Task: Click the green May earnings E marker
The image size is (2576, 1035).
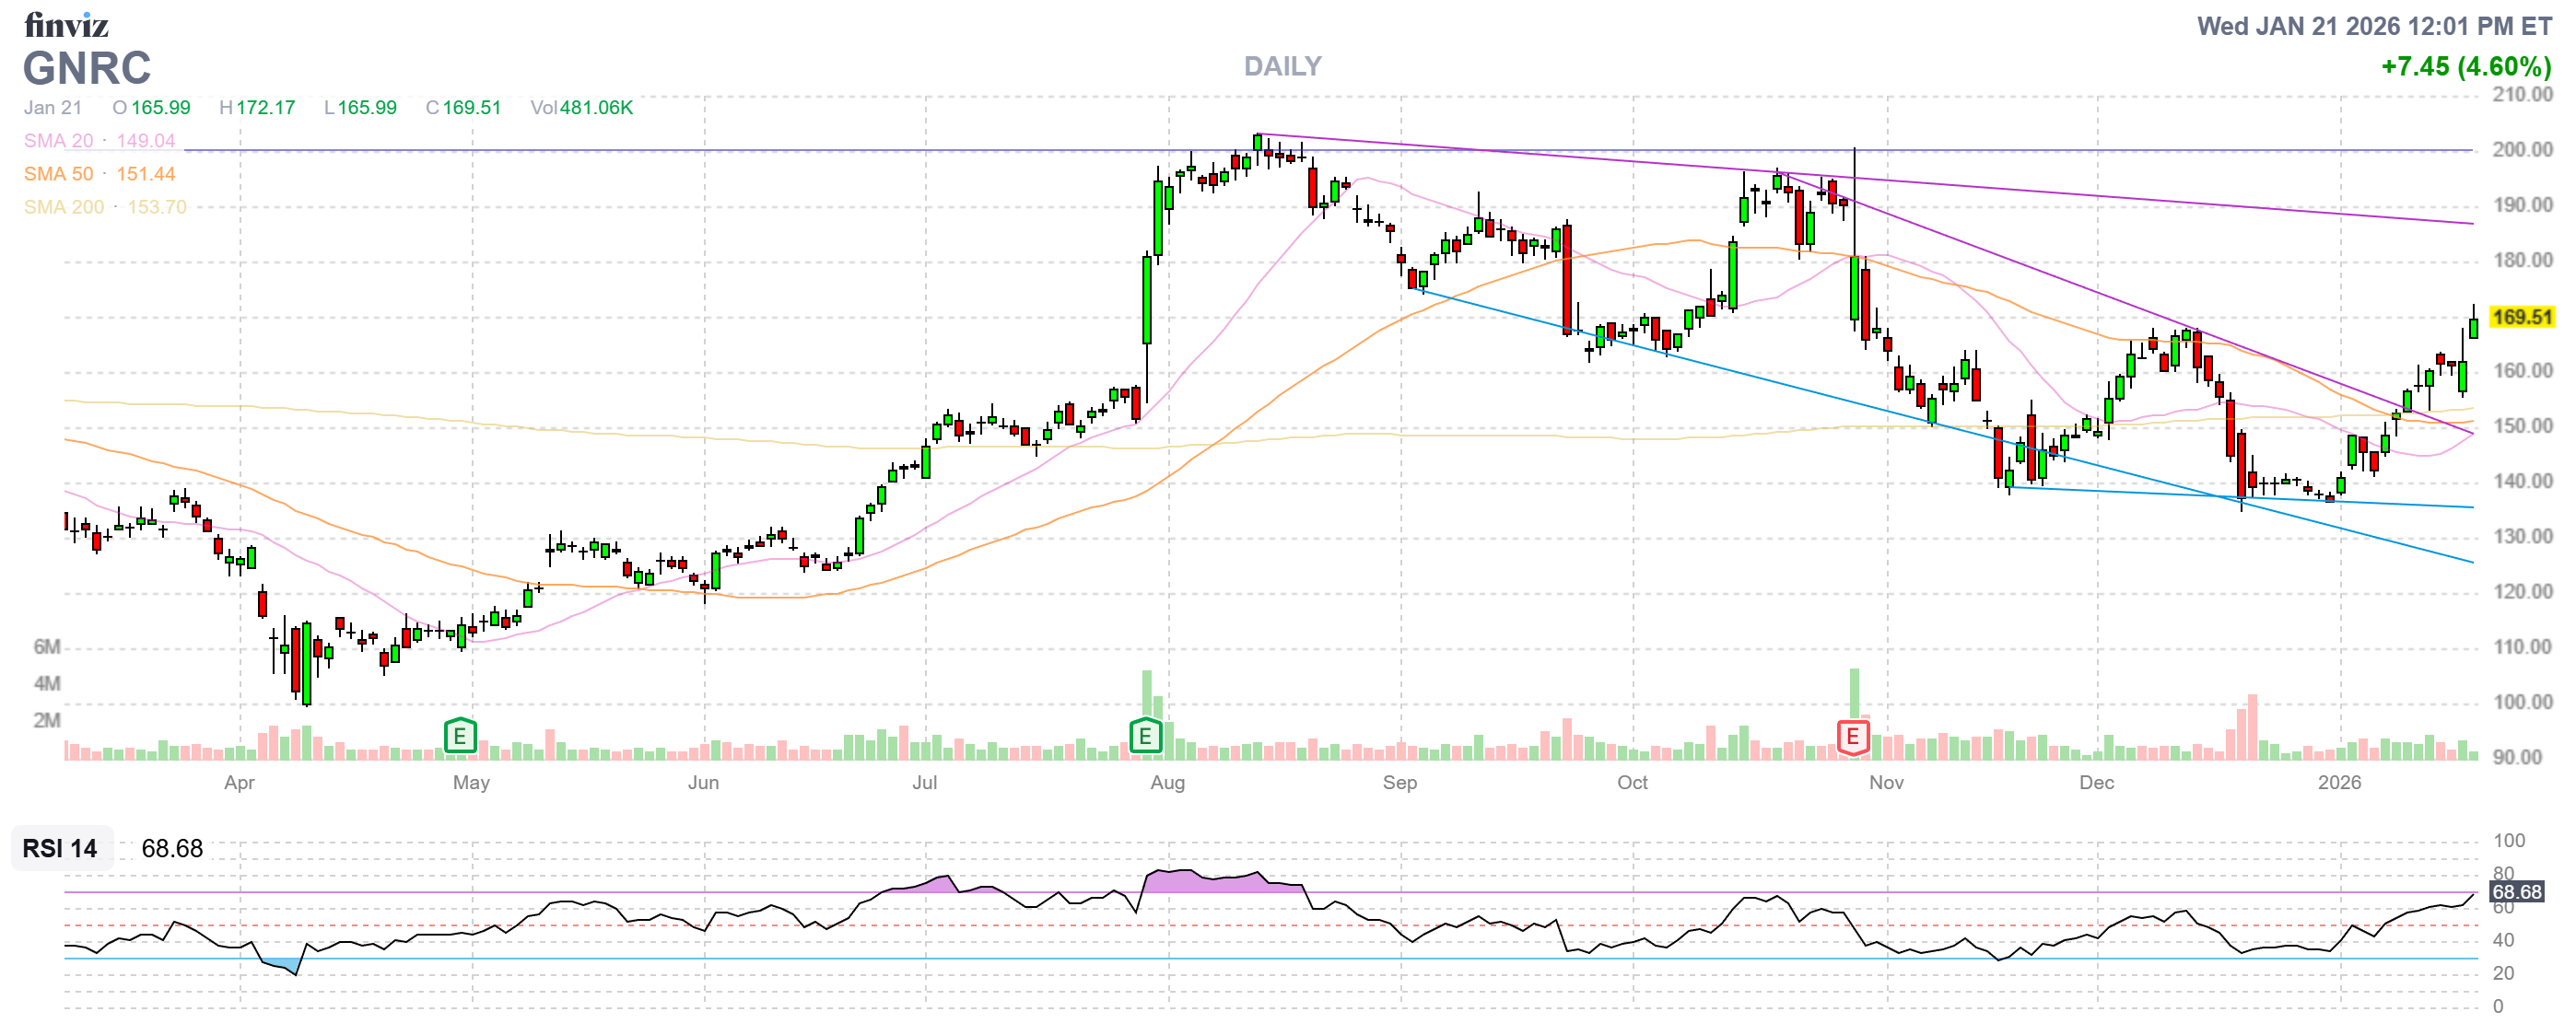Action: point(459,738)
